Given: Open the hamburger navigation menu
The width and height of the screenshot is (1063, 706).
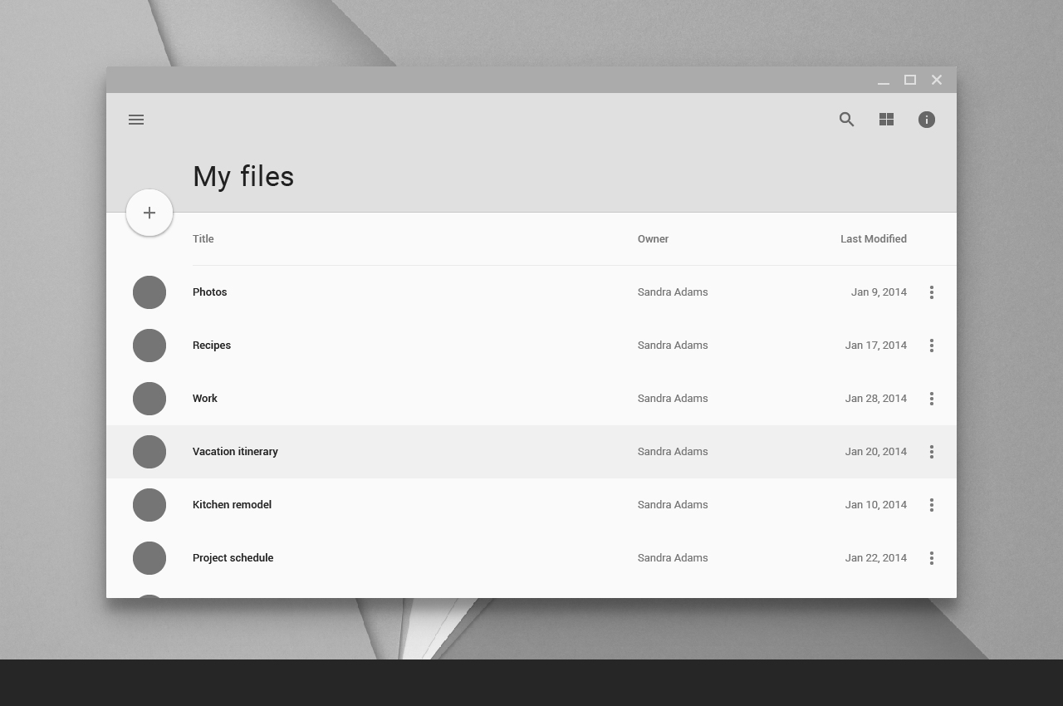Looking at the screenshot, I should pos(136,120).
